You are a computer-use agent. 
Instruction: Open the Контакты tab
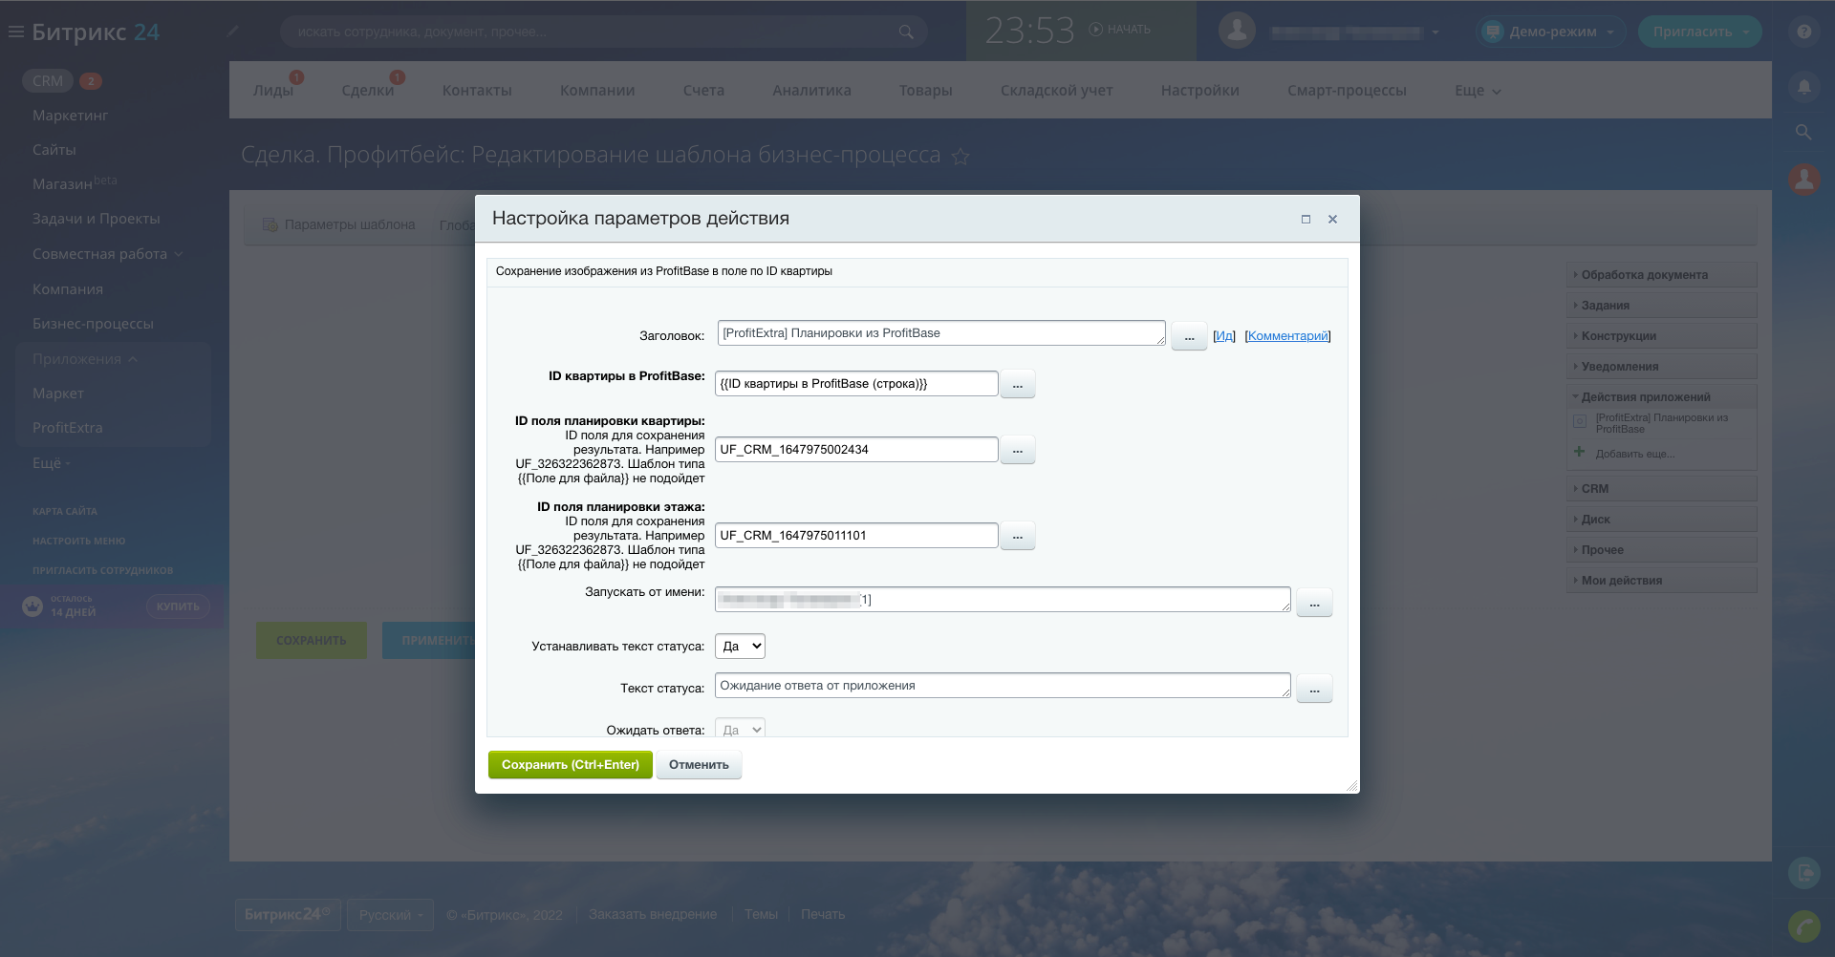[x=477, y=91]
